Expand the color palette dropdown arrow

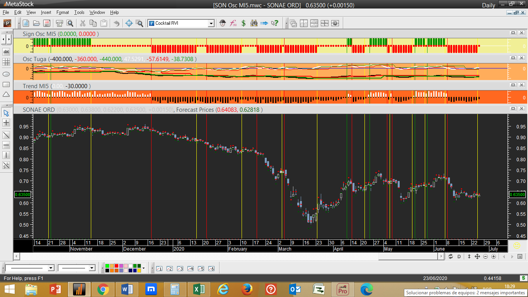[x=144, y=268]
